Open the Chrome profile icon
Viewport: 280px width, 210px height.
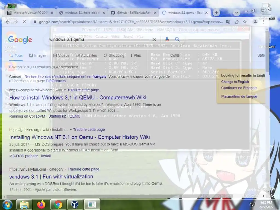(255, 22)
